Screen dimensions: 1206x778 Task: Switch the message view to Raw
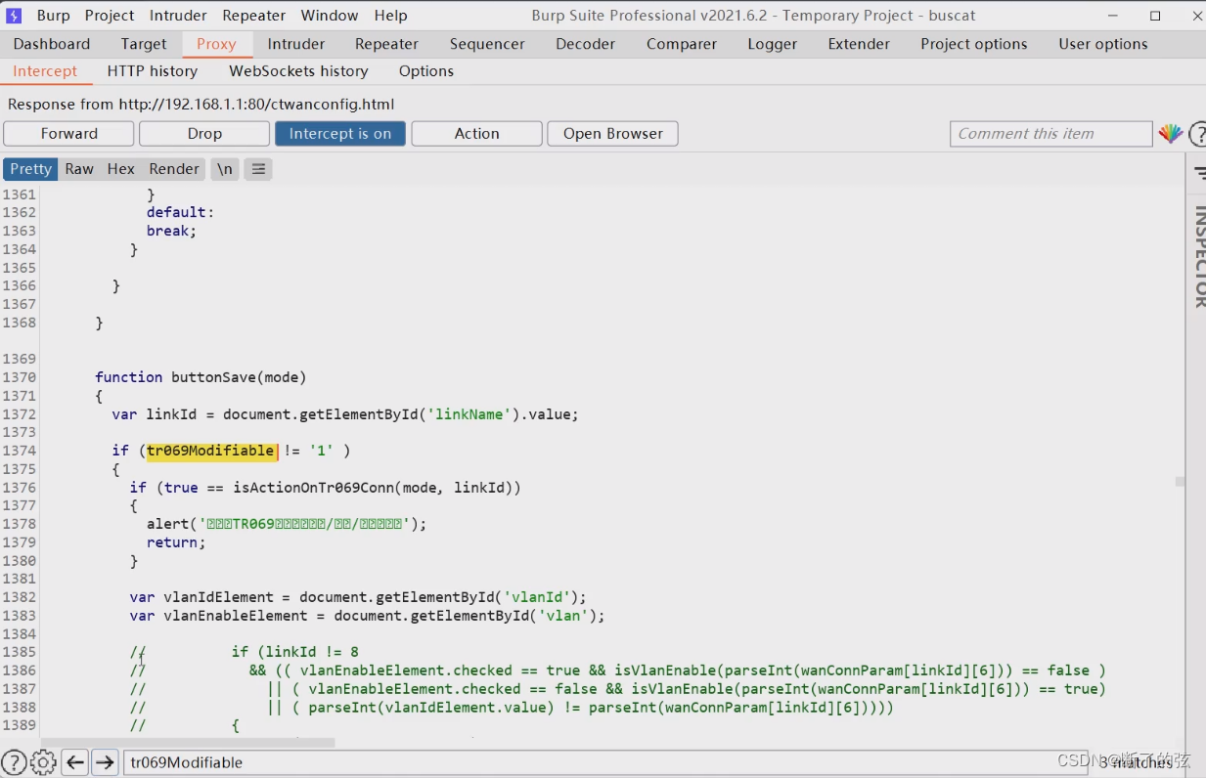click(79, 169)
